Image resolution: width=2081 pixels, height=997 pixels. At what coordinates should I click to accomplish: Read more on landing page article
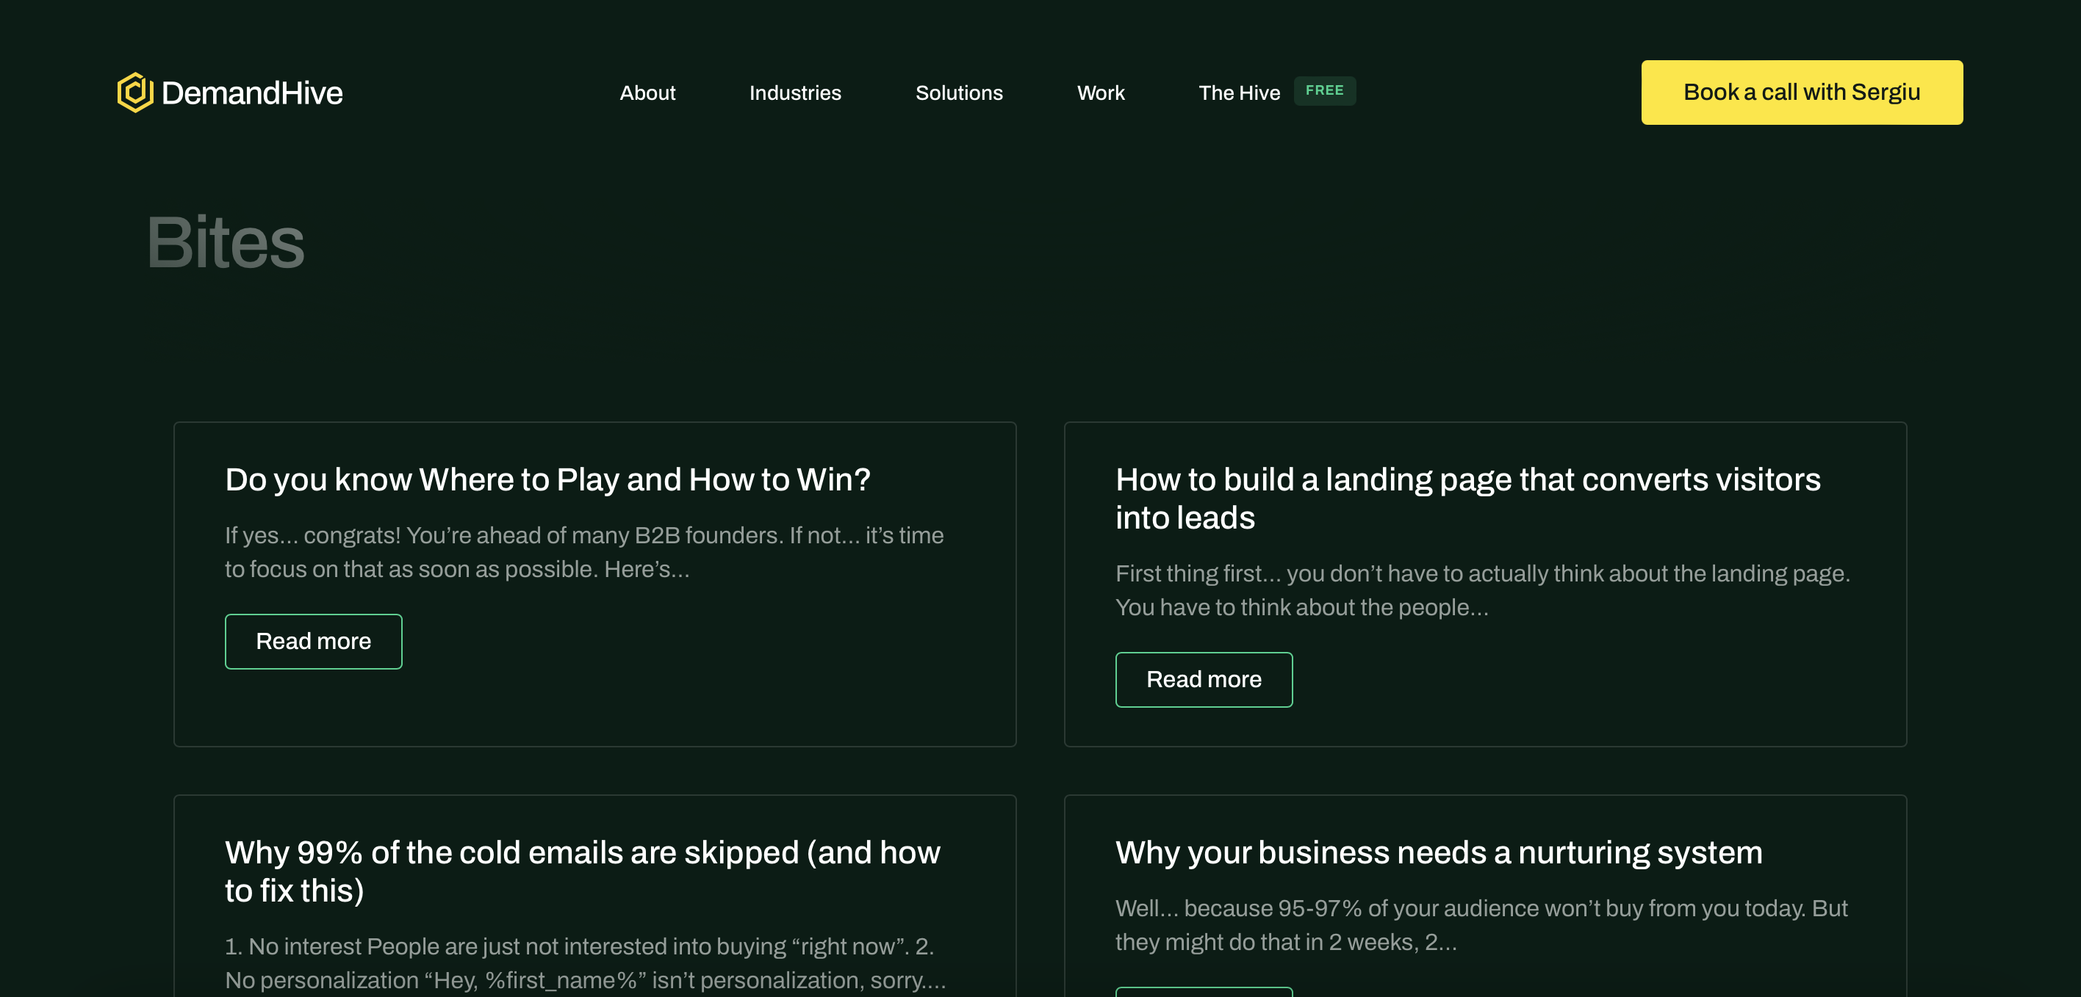[1204, 680]
